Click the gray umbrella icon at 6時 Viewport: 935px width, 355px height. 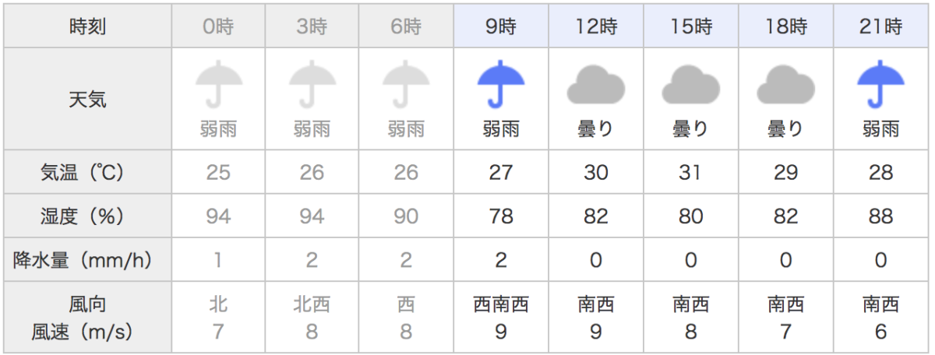[406, 84]
